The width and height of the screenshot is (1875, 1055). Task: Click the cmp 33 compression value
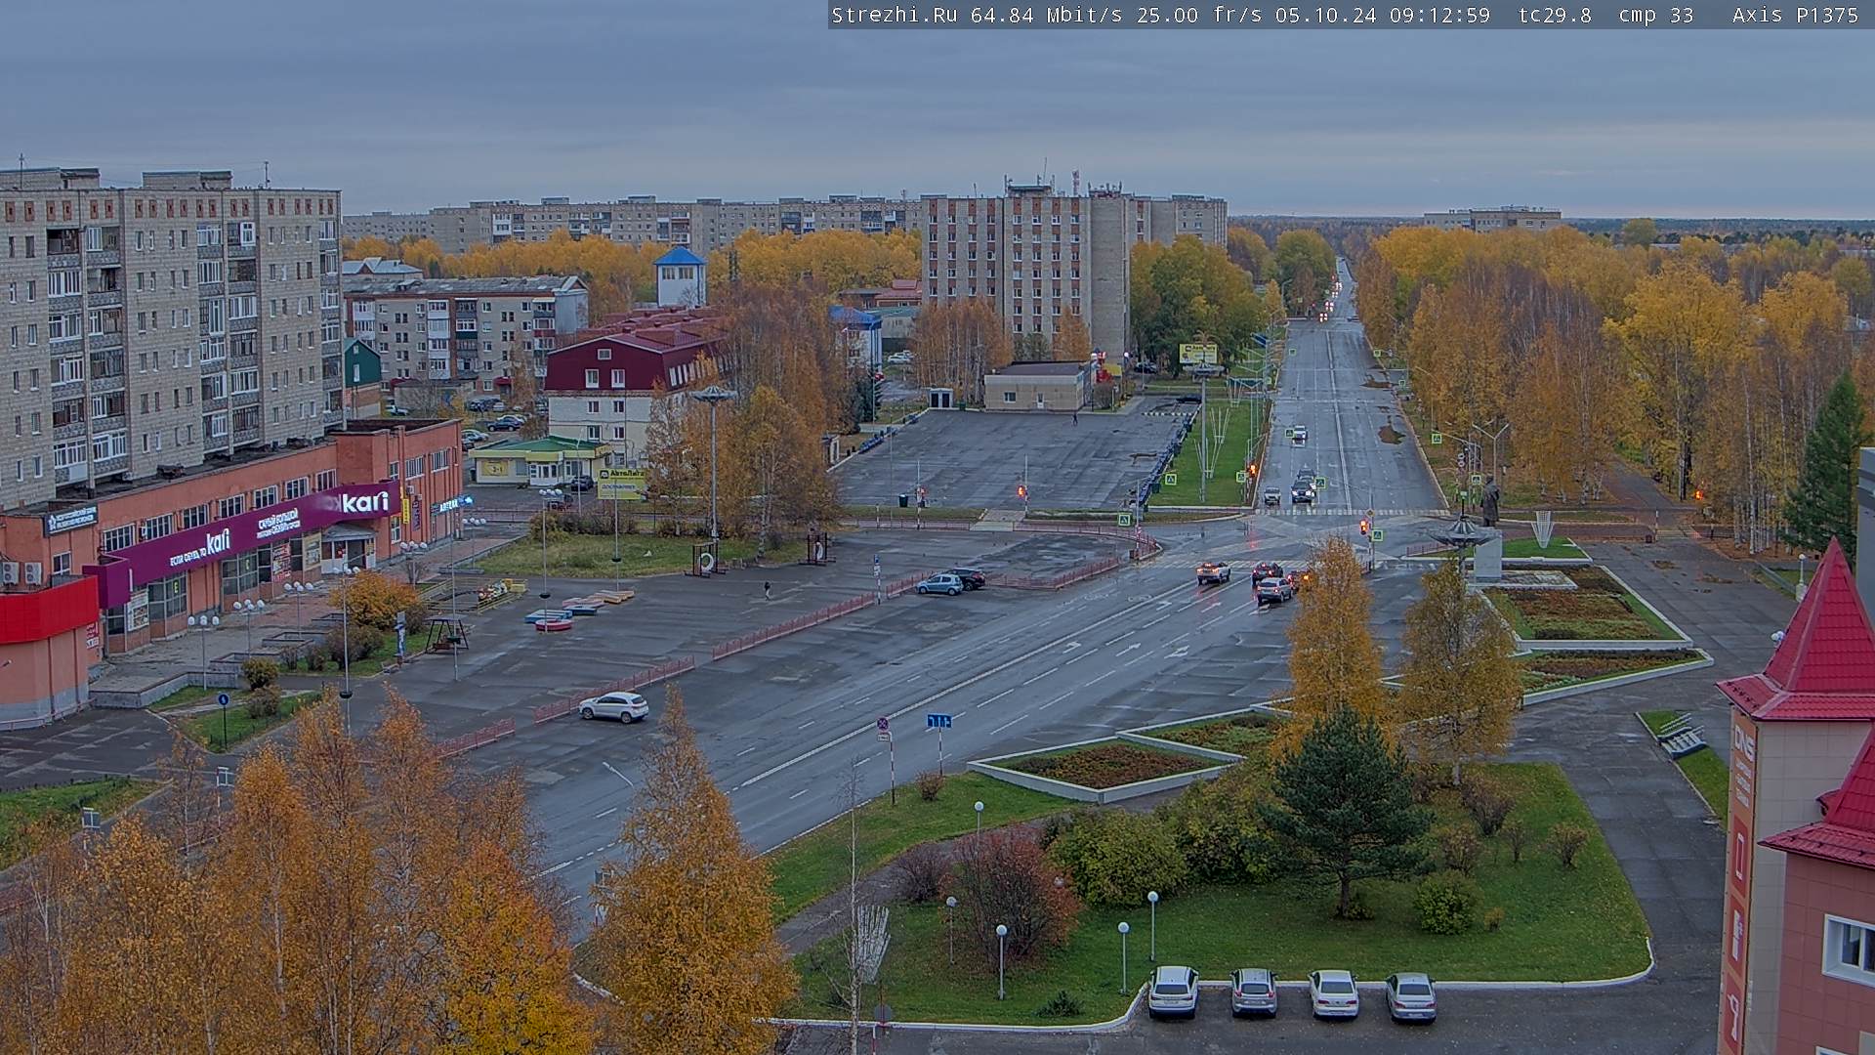[1656, 15]
